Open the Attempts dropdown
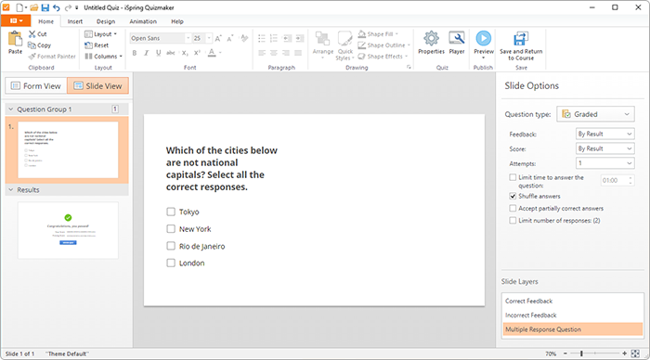This screenshot has height=360, width=650. pos(605,163)
